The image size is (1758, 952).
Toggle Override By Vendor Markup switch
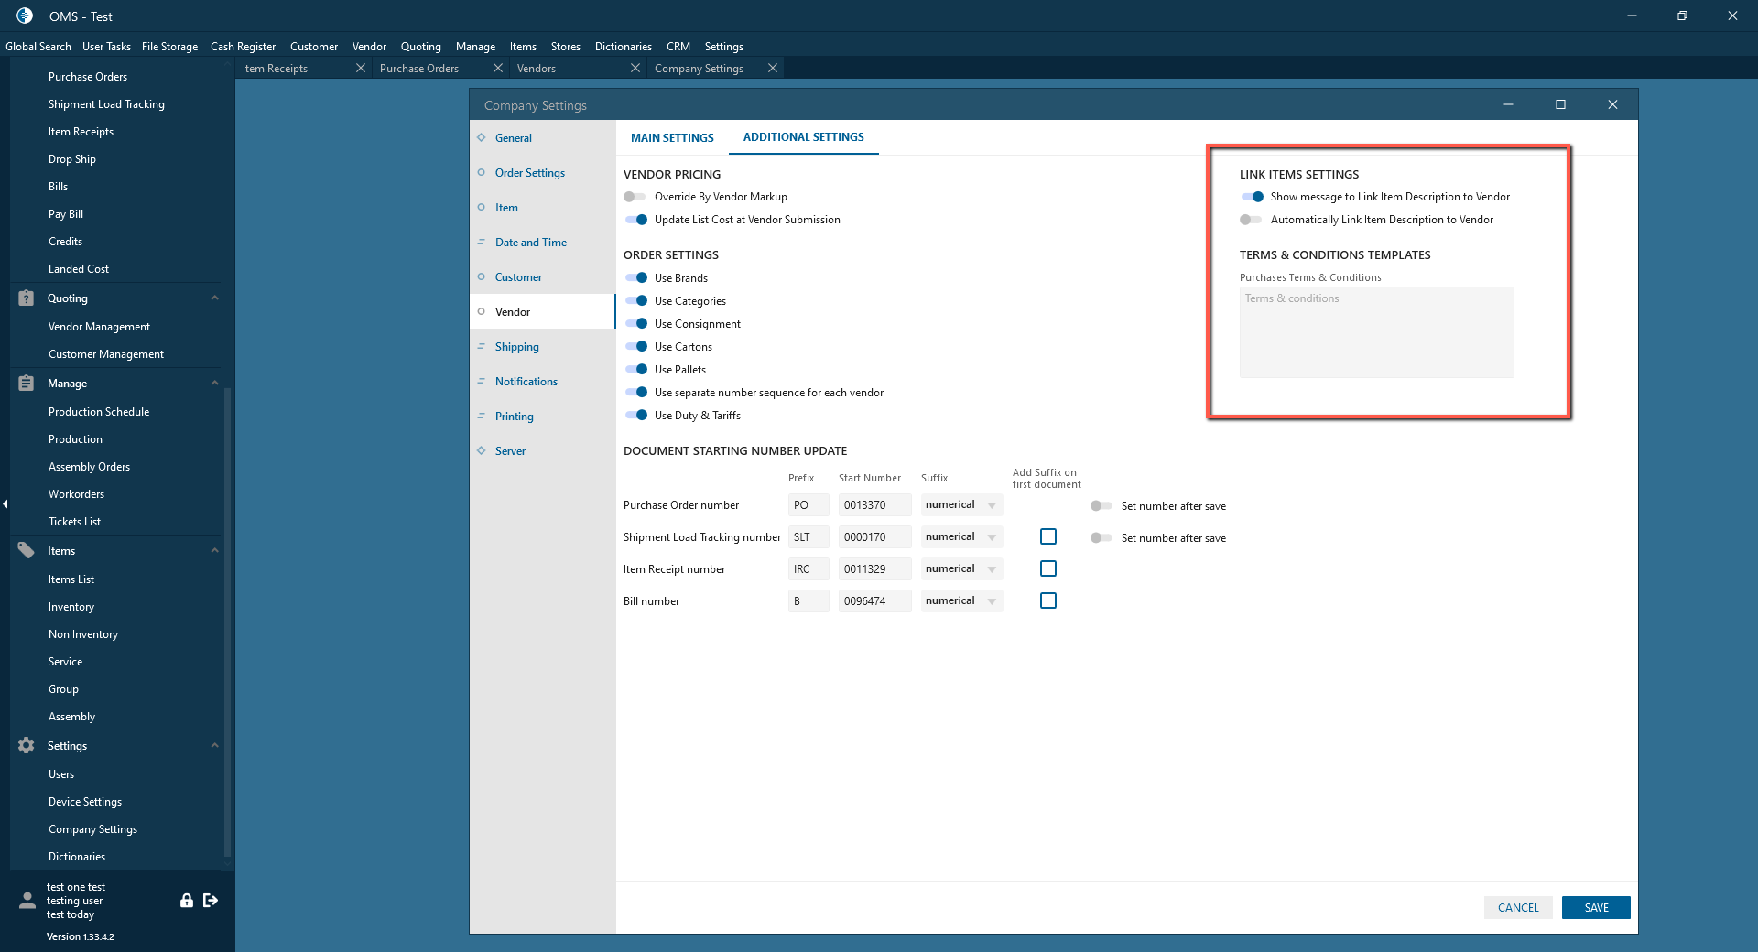point(635,197)
